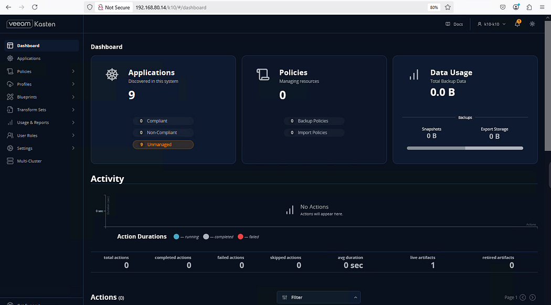
Task: Open the Docs link
Action: pyautogui.click(x=454, y=24)
